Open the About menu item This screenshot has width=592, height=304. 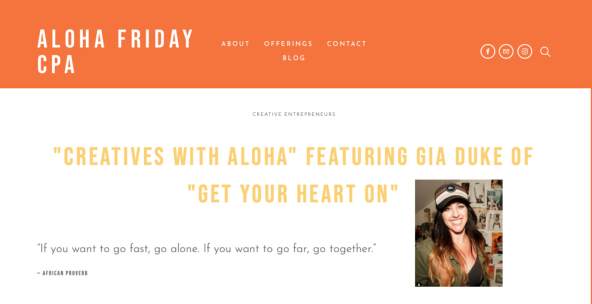[236, 44]
